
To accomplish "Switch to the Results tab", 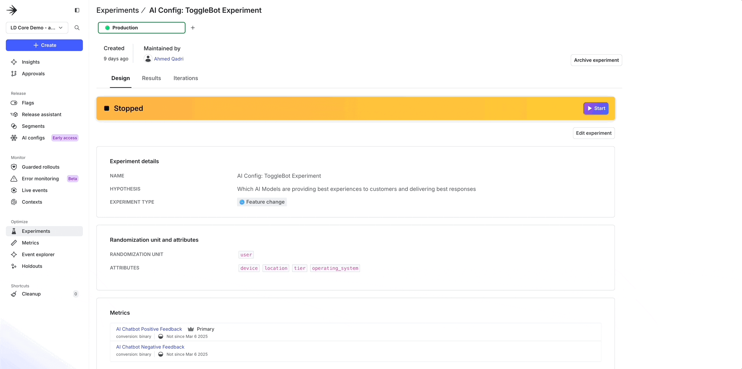I will pyautogui.click(x=151, y=78).
